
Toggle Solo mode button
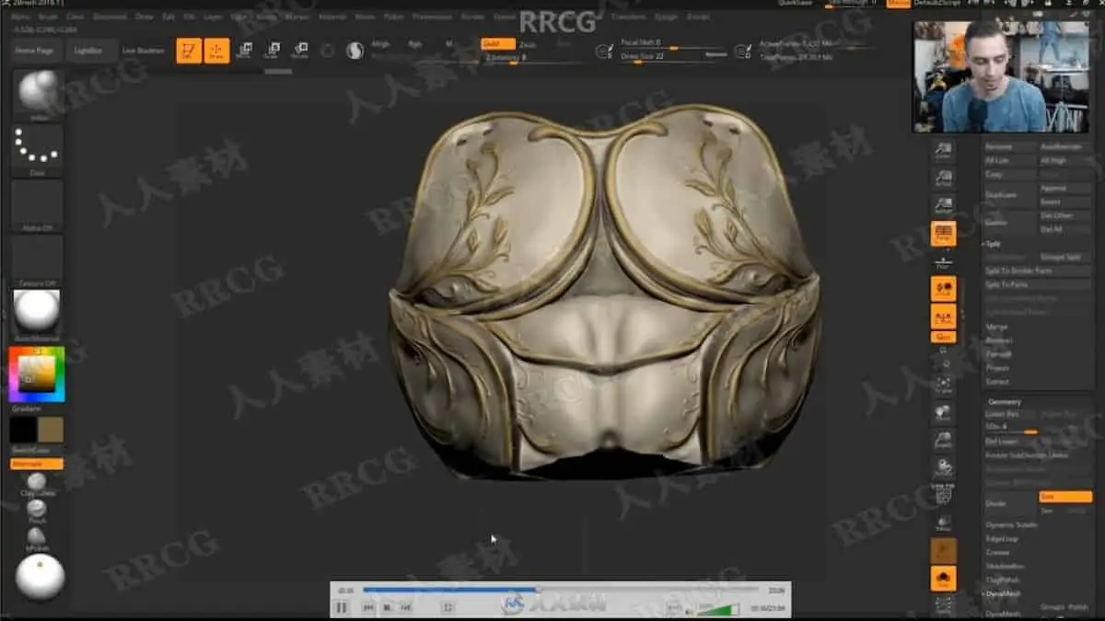(943, 579)
